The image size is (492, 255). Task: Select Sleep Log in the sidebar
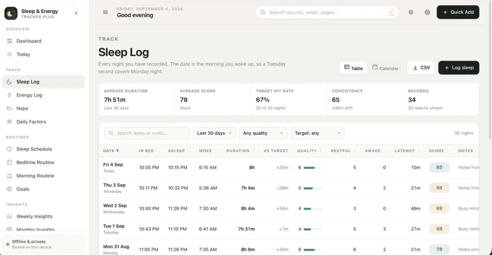(44, 81)
